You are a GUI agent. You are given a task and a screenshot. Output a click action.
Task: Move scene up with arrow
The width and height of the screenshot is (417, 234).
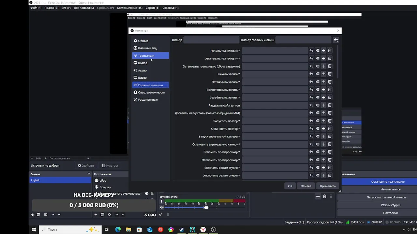coord(53,214)
